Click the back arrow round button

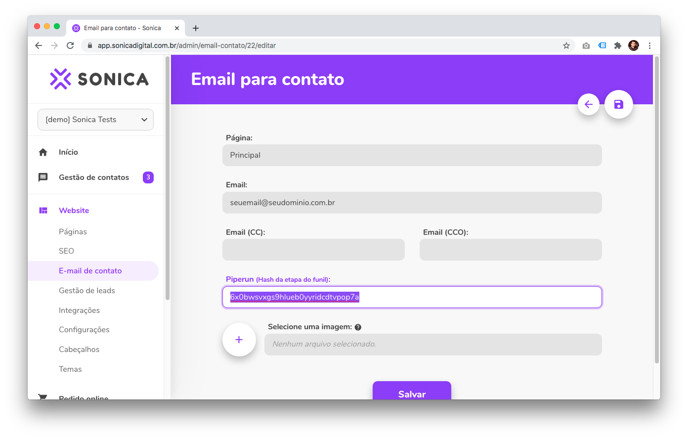589,104
